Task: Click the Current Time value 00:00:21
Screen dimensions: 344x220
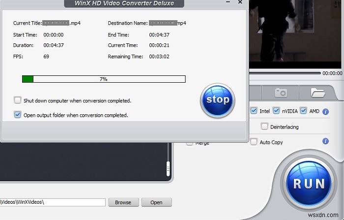Action: tap(159, 45)
